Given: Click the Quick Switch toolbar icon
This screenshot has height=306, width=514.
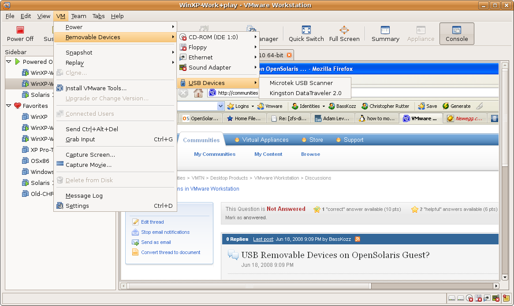Looking at the screenshot, I should pos(306,30).
